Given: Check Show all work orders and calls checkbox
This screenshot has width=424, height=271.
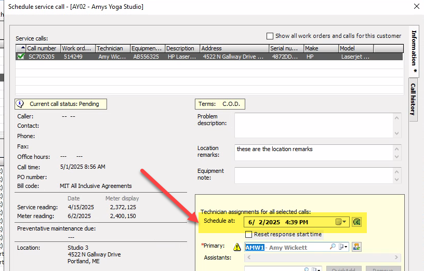Looking at the screenshot, I should click(270, 36).
